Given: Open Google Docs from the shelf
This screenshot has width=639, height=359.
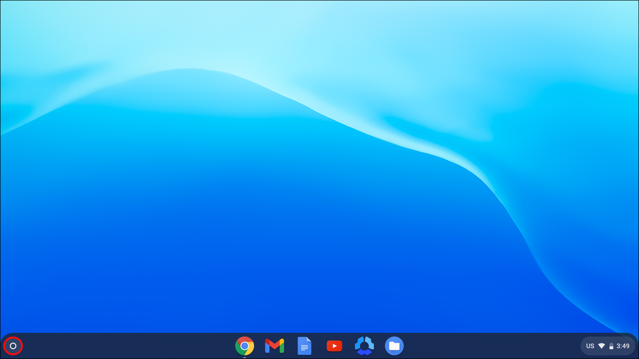Looking at the screenshot, I should pyautogui.click(x=305, y=346).
